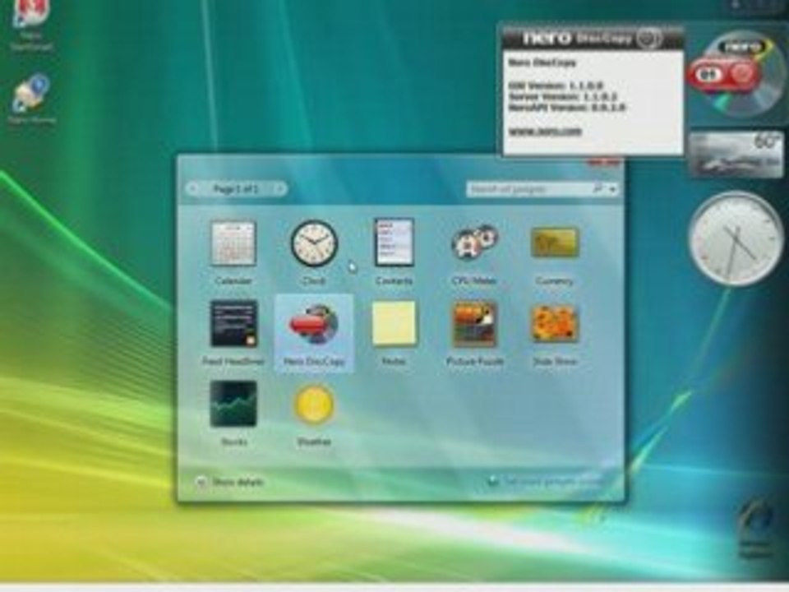Select the Calendar gadget in the gallery

tap(233, 243)
